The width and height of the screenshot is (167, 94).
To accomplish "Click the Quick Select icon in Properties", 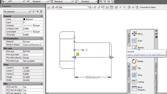I will [41, 11].
